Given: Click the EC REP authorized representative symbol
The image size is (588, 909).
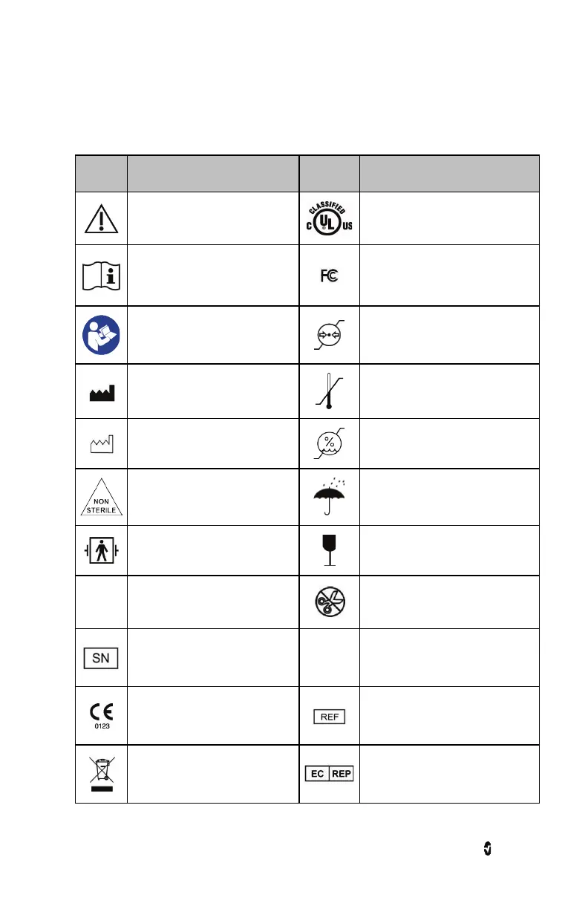Looking at the screenshot, I should (329, 773).
